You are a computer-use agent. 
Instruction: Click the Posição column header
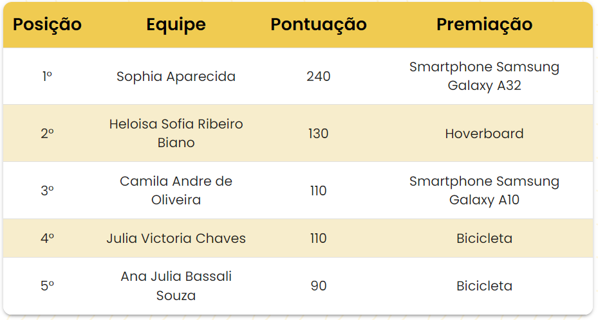(47, 24)
